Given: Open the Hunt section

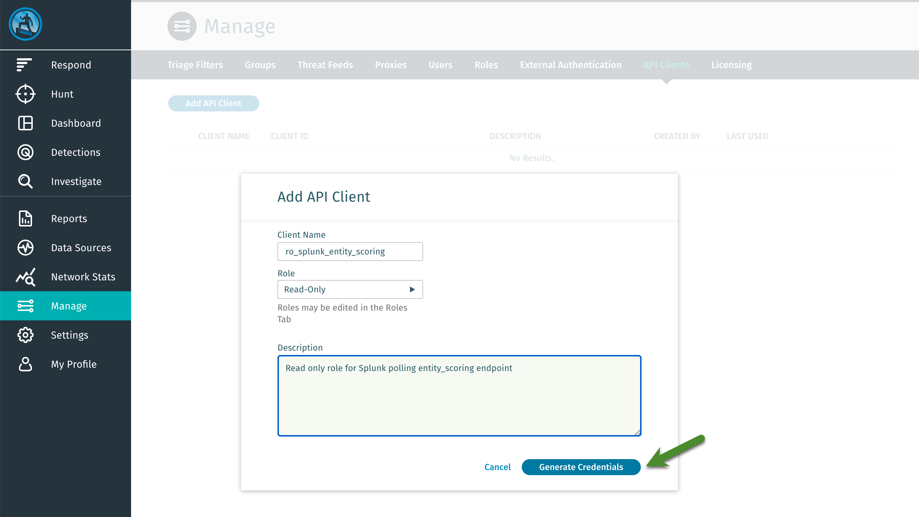Looking at the screenshot, I should coord(25,94).
